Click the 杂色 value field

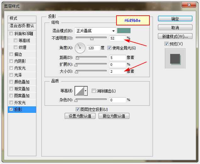pos(117,100)
